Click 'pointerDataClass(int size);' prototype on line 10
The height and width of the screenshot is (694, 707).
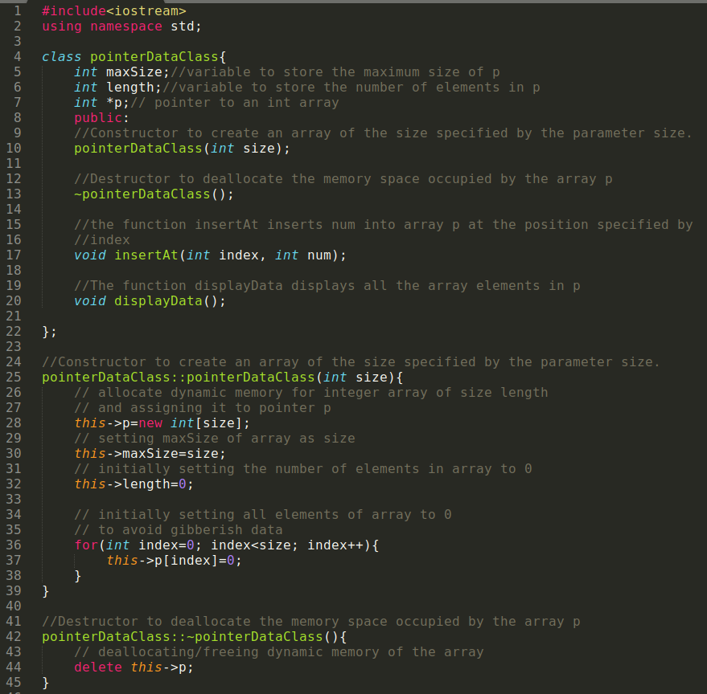point(182,148)
